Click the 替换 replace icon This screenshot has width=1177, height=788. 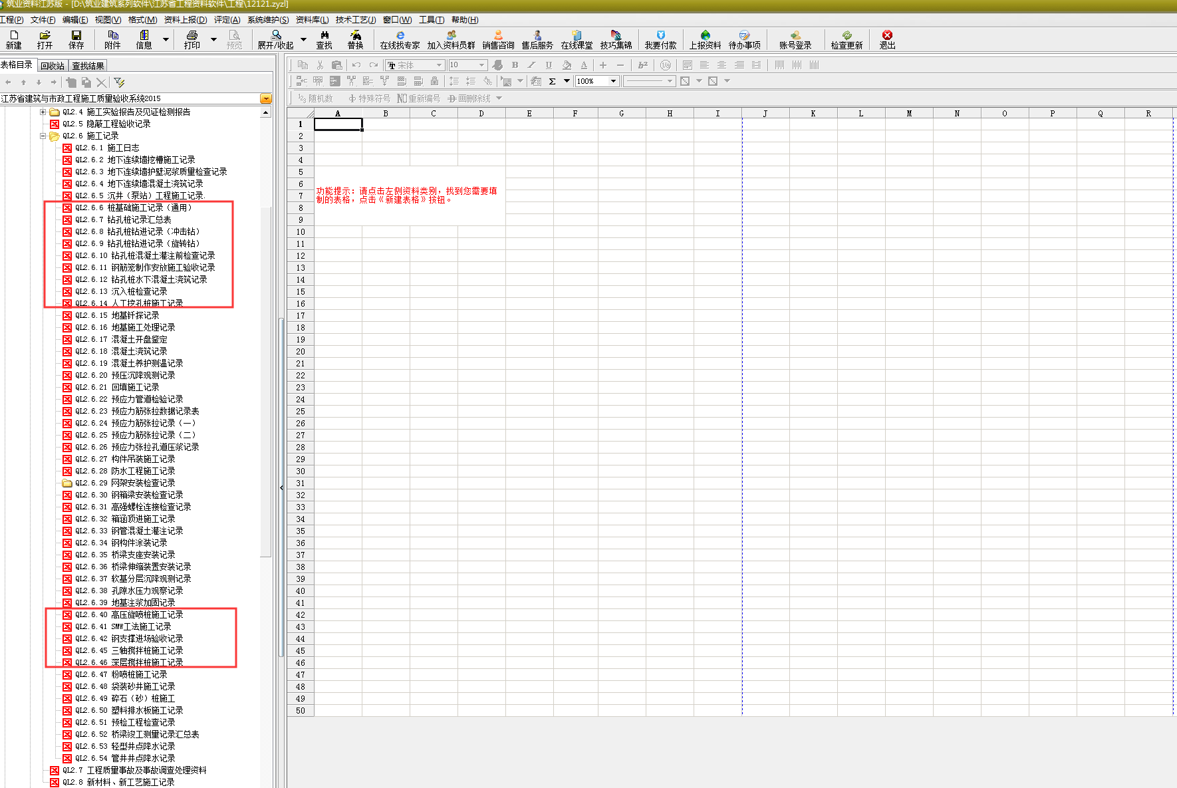click(x=356, y=40)
